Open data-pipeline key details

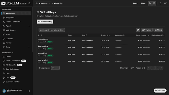coord(43,46)
